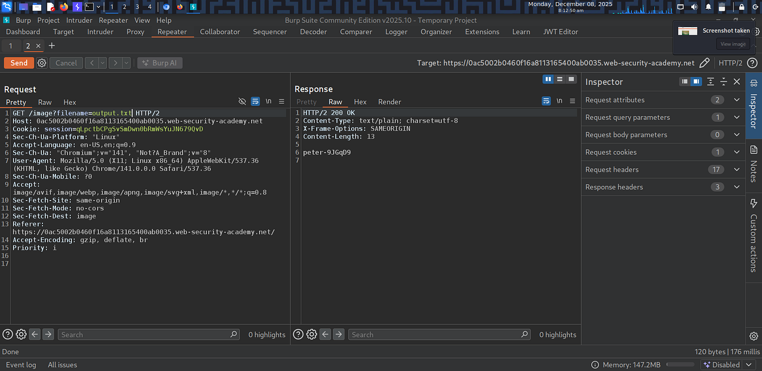Go to next response search match
This screenshot has height=371, width=762.
tap(339, 335)
